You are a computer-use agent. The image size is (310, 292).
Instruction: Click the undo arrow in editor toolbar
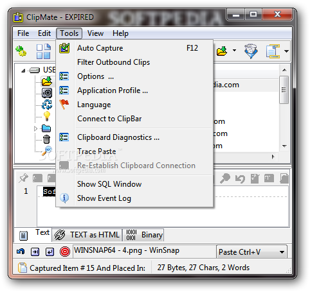click(x=240, y=179)
